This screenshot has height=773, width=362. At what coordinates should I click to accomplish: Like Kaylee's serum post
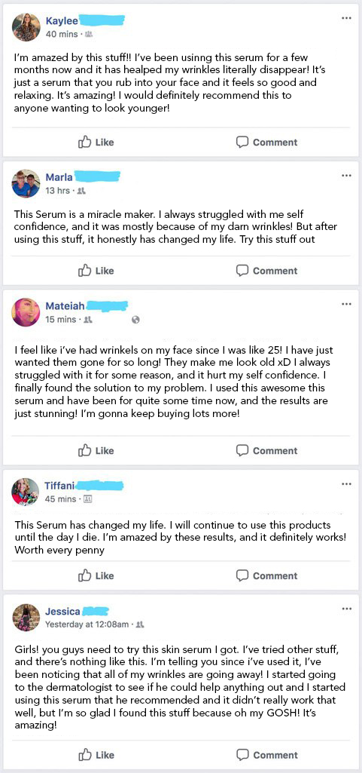[96, 143]
